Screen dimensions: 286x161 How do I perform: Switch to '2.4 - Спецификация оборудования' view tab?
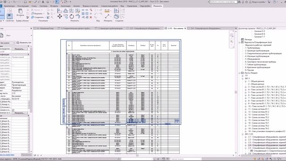click(206, 28)
